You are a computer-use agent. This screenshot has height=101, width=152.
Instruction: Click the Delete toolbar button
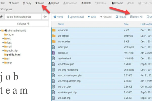click(86, 3)
